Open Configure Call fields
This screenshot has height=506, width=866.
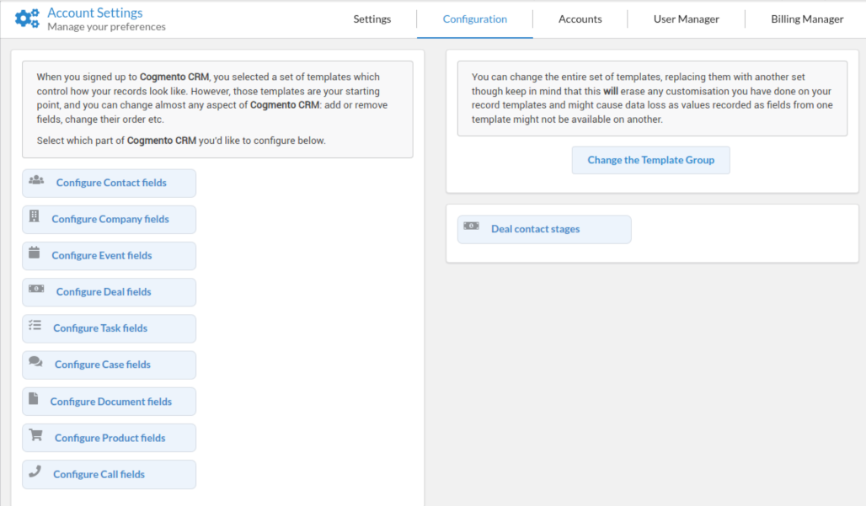(x=98, y=473)
